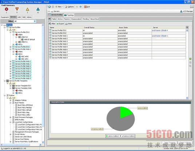Screen dimensions: 195x151
Task: Click the New toolbar button
Action: (x=59, y=7)
